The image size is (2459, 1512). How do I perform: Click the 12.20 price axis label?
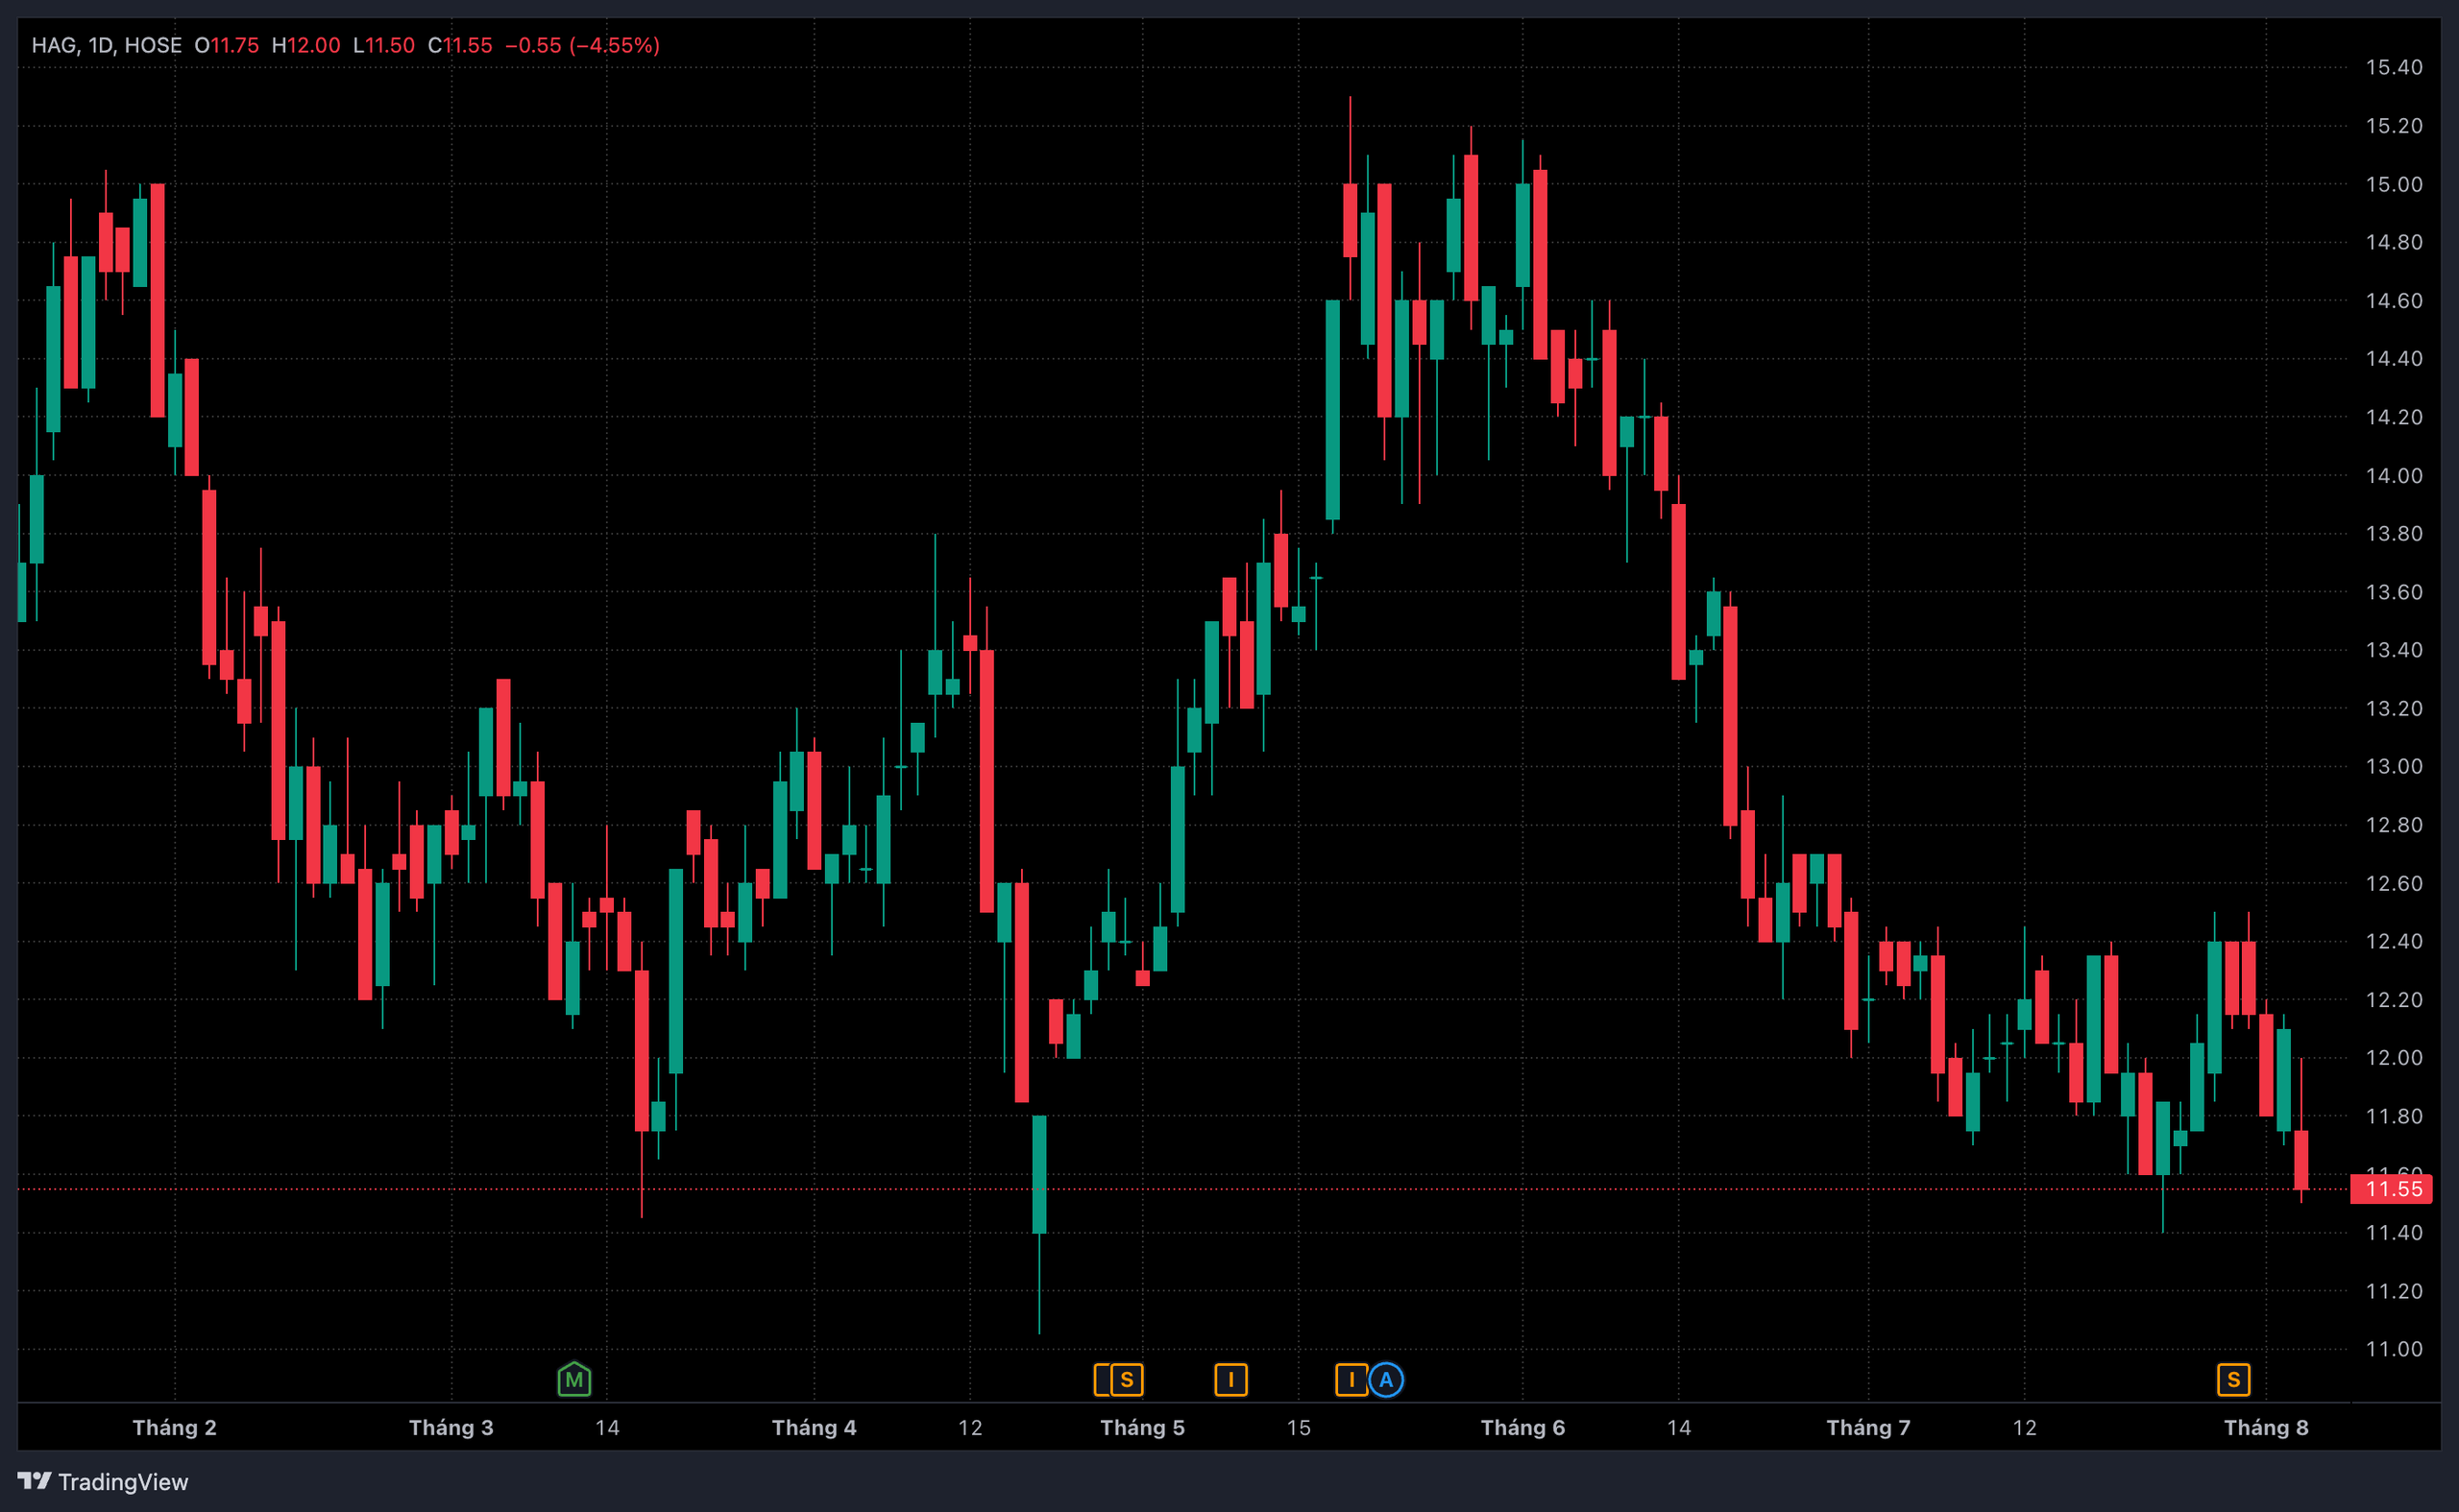click(x=2394, y=999)
